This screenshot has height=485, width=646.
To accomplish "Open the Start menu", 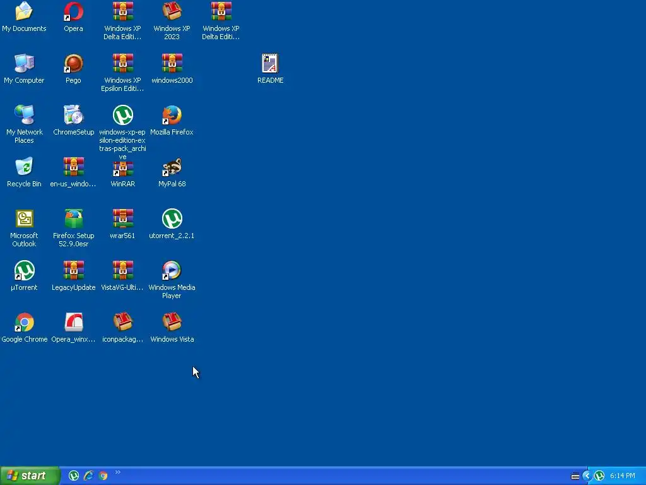I will click(x=29, y=476).
